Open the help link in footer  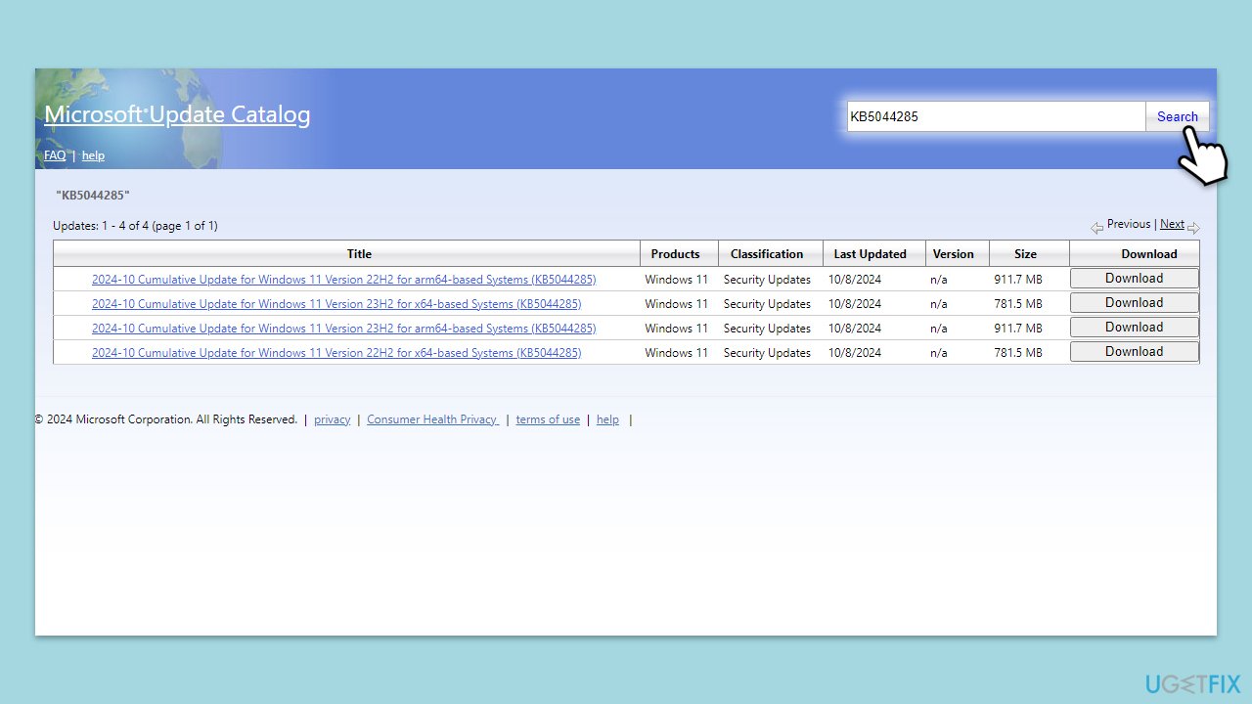click(607, 419)
